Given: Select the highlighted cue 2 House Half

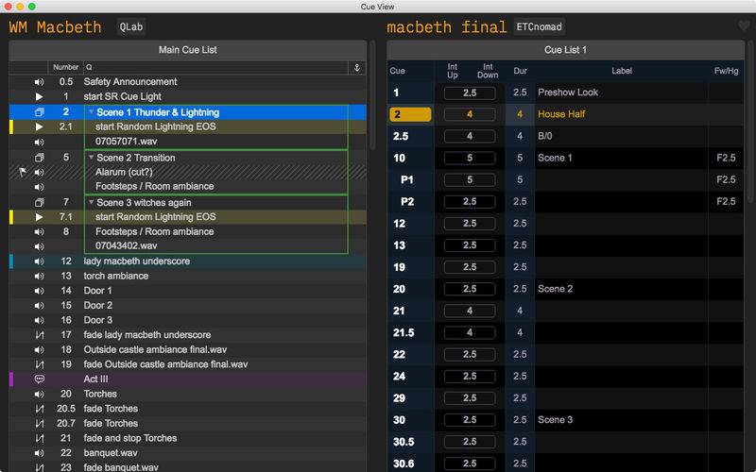Looking at the screenshot, I should pyautogui.click(x=410, y=114).
